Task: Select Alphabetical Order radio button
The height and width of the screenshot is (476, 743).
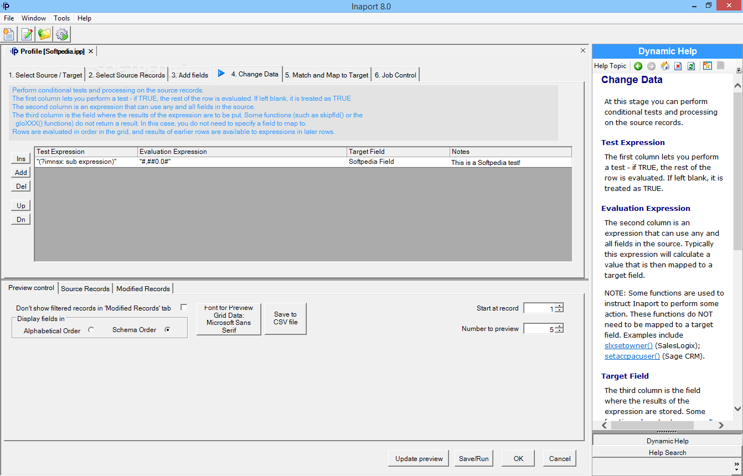Action: (91, 330)
